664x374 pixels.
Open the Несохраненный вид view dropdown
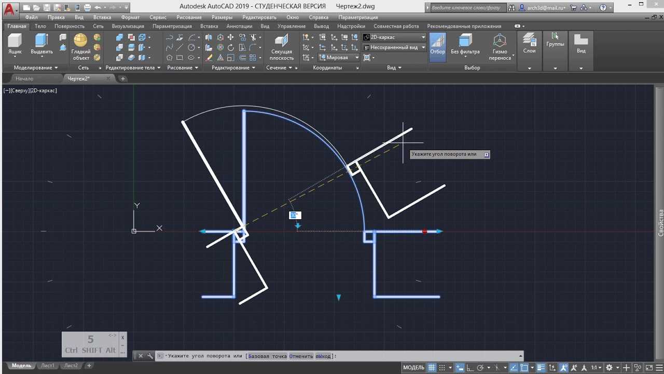(394, 47)
